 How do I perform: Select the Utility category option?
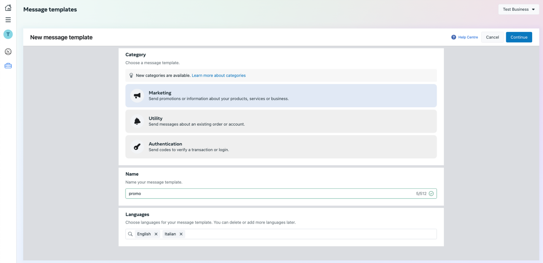281,121
